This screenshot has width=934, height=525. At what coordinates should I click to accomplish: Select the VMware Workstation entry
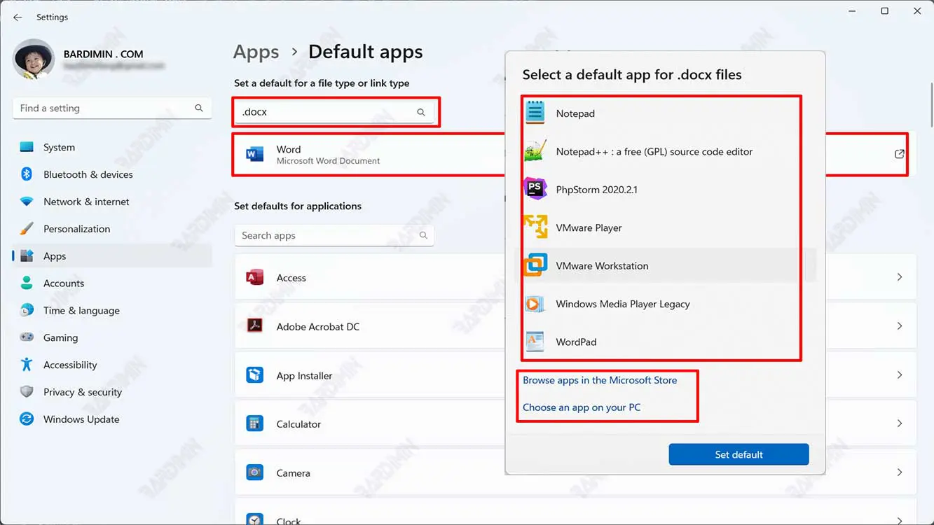point(666,265)
